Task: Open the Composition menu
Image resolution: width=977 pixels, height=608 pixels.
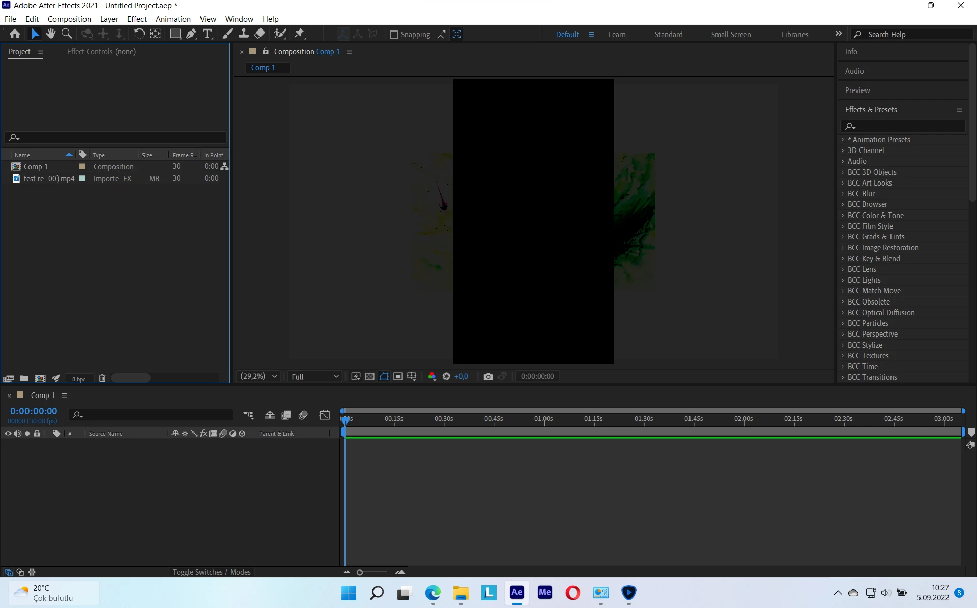Action: click(69, 19)
